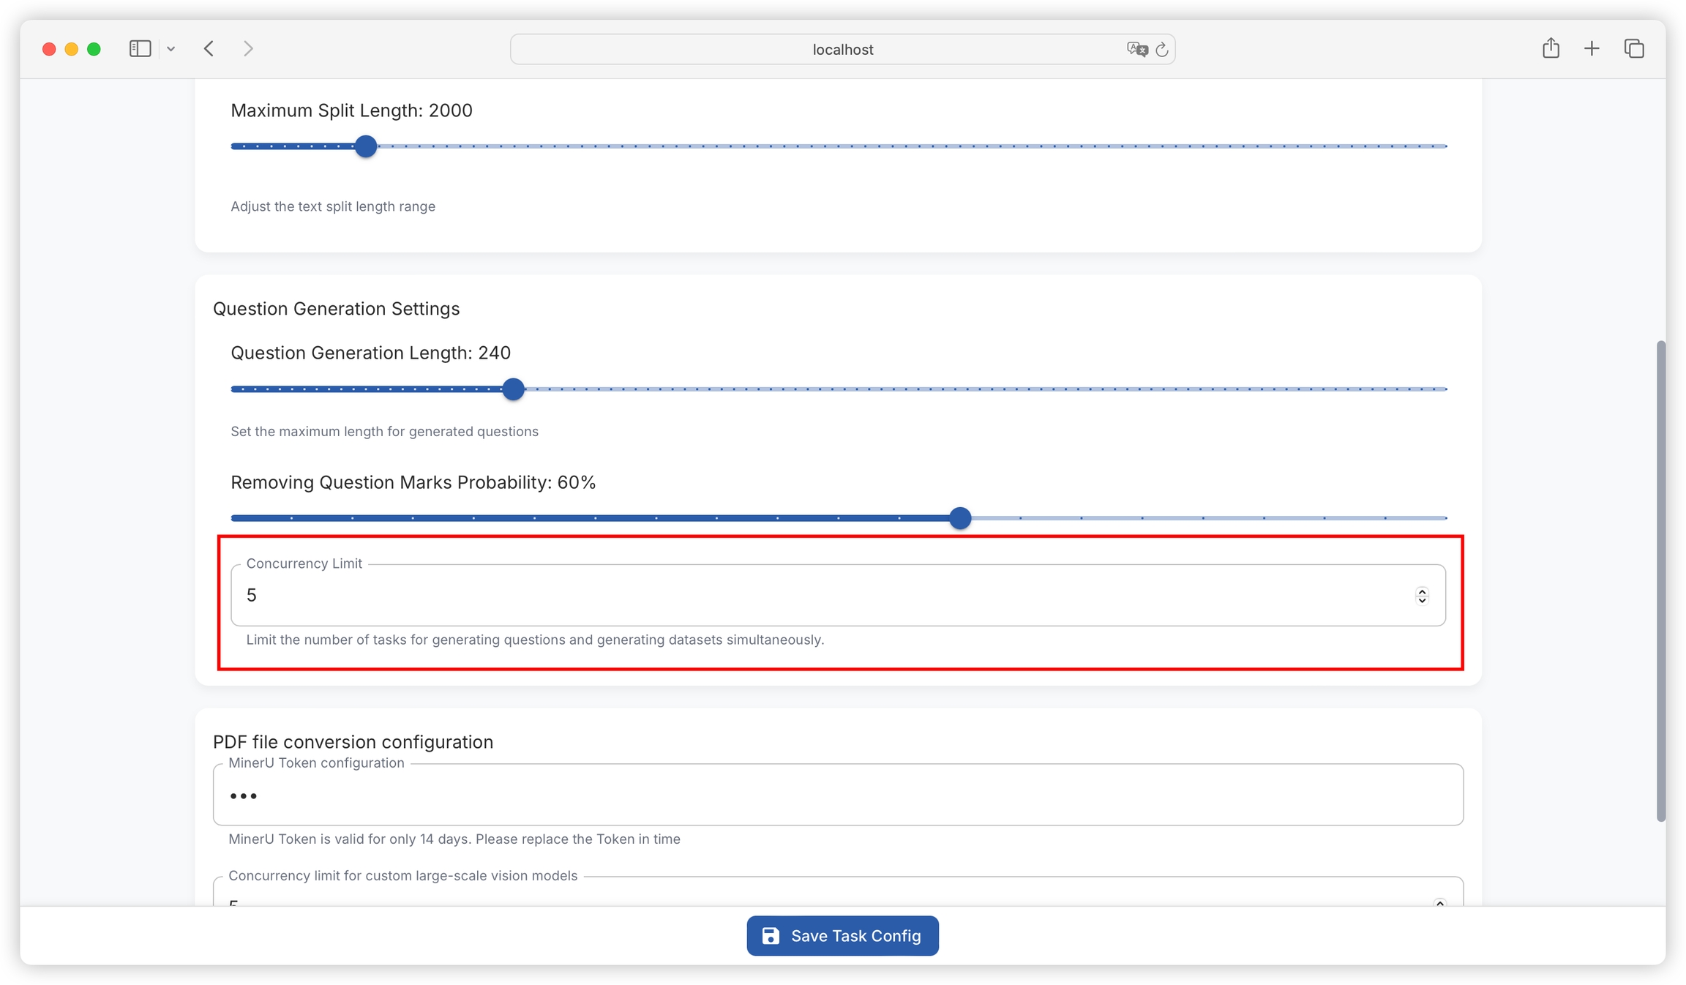Open the Share icon menu
The width and height of the screenshot is (1686, 985).
(x=1551, y=48)
